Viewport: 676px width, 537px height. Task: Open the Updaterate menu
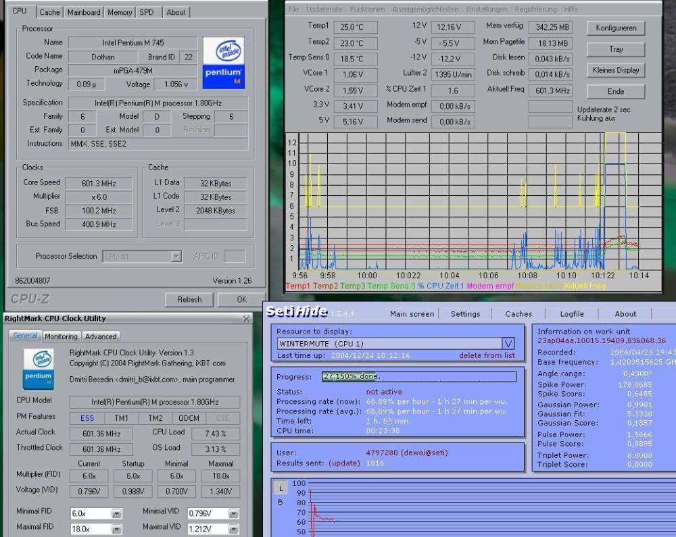pos(324,9)
